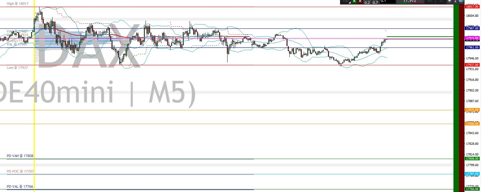This screenshot has height=192, width=481.
Task: Click the 17.972 price button
Action: pyautogui.click(x=410, y=2)
